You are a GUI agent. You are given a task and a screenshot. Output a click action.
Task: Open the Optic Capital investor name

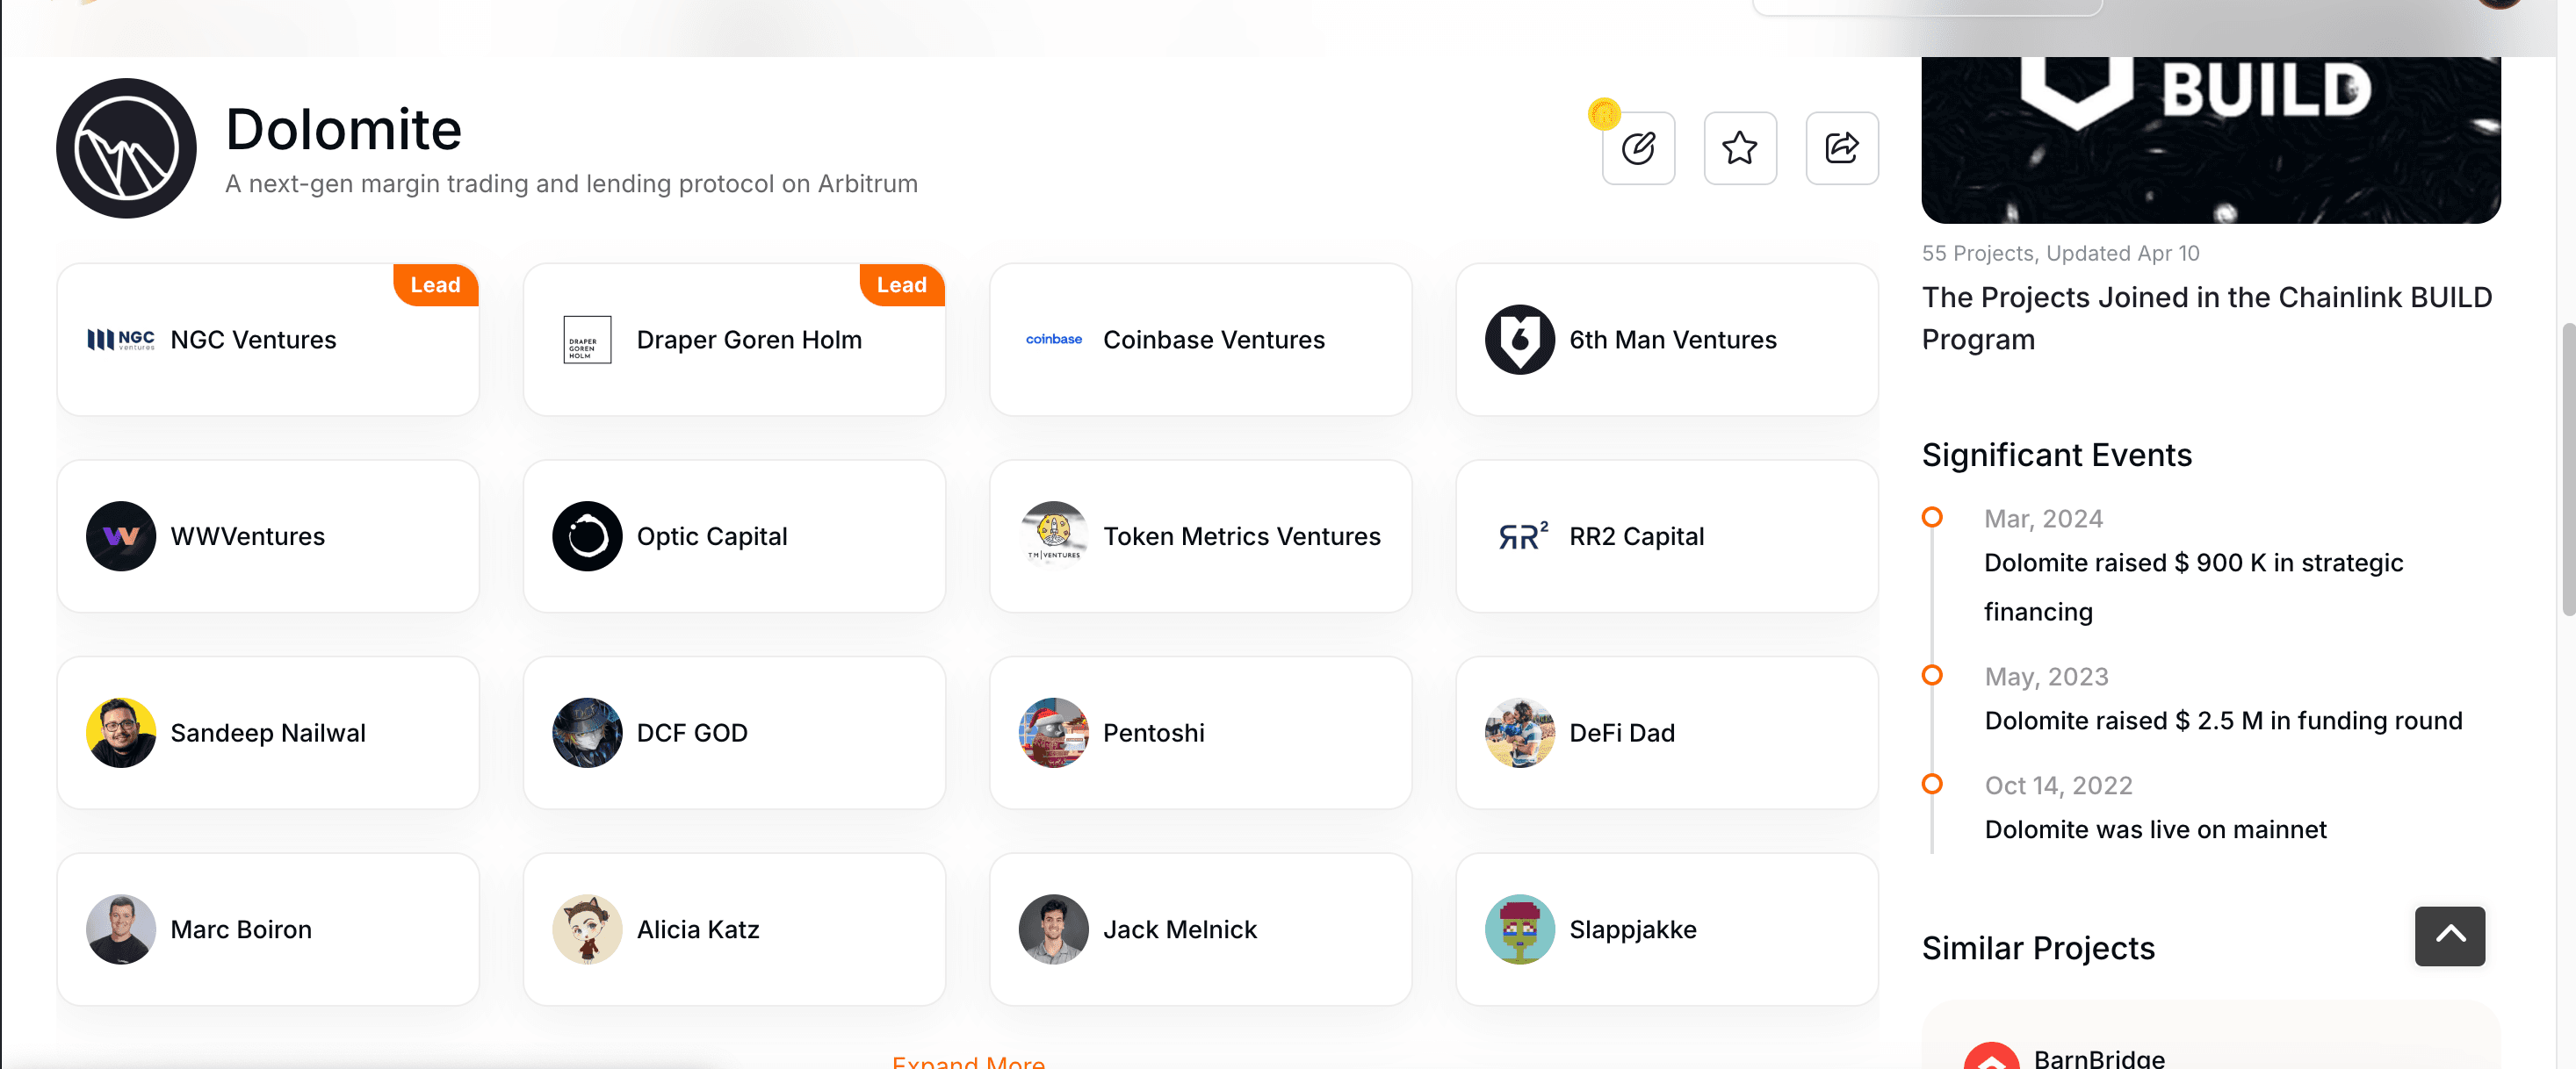point(712,536)
